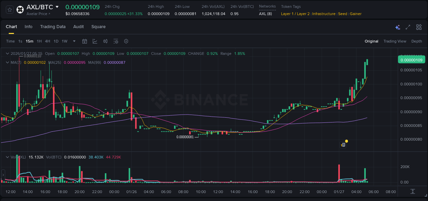
Task: Open the extra timeframe intervals dropdown
Action: (x=74, y=41)
